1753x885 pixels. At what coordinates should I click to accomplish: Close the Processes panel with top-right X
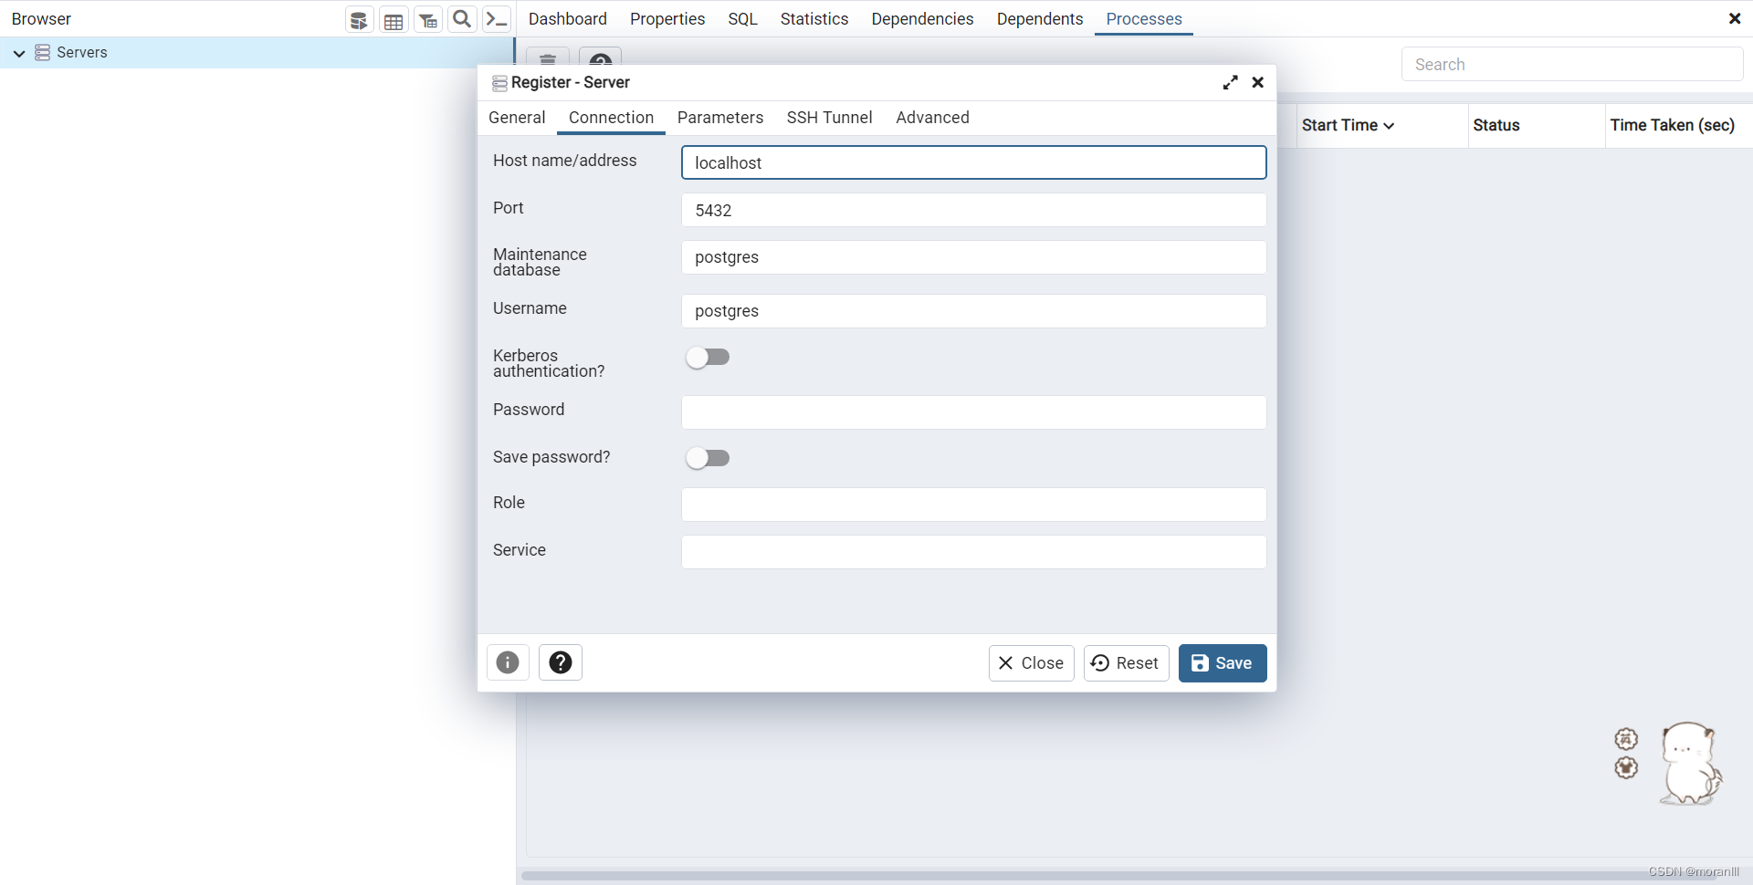pyautogui.click(x=1735, y=18)
